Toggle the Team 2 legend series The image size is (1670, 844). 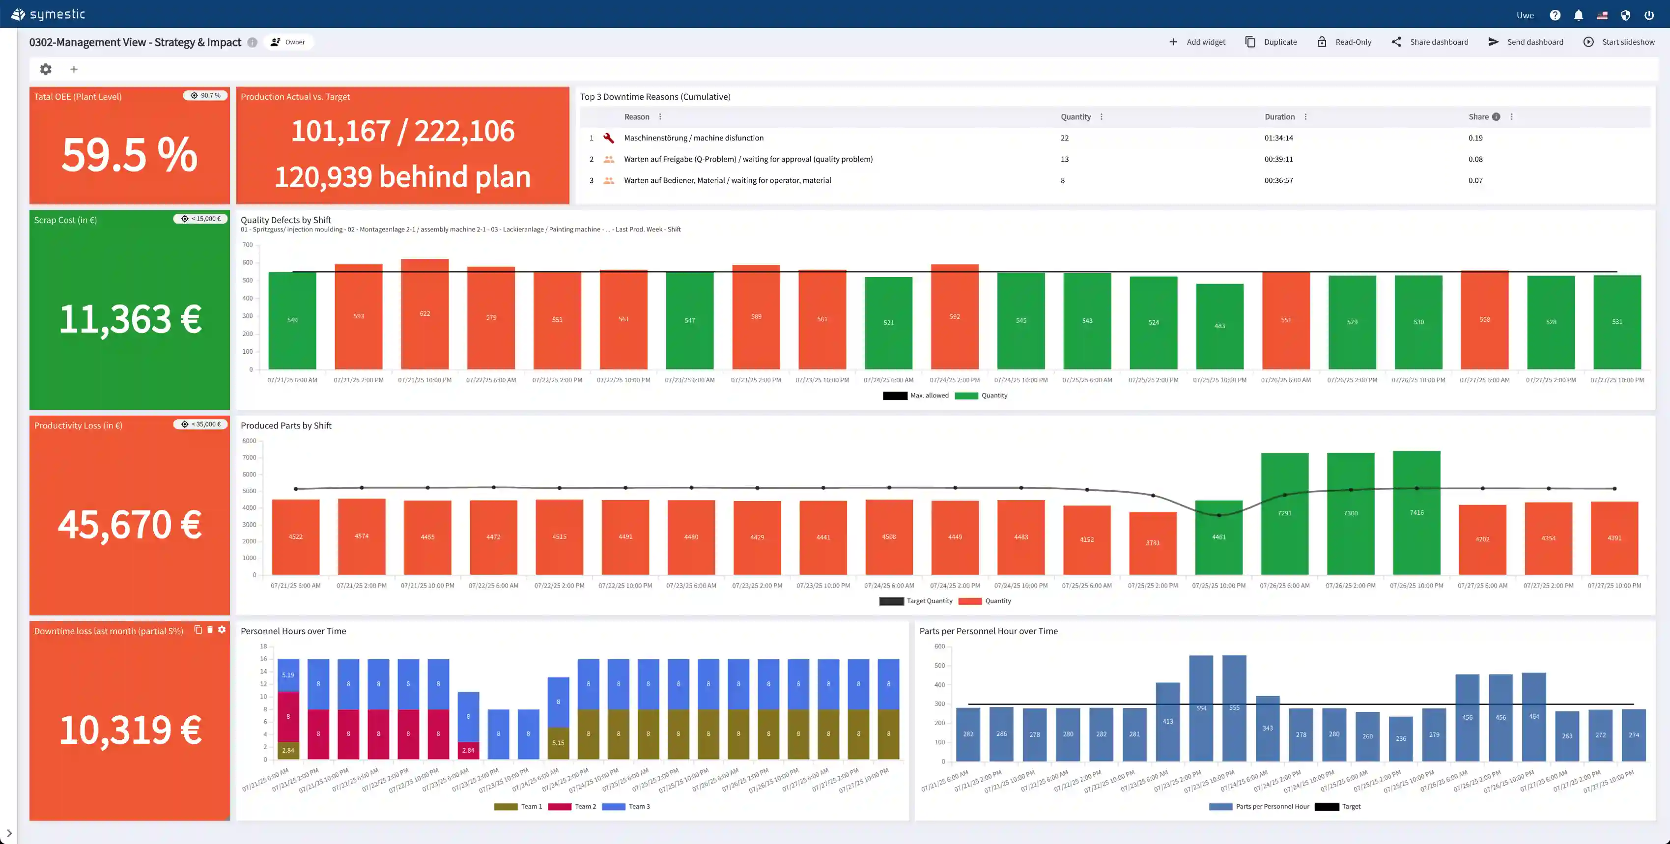coord(584,806)
